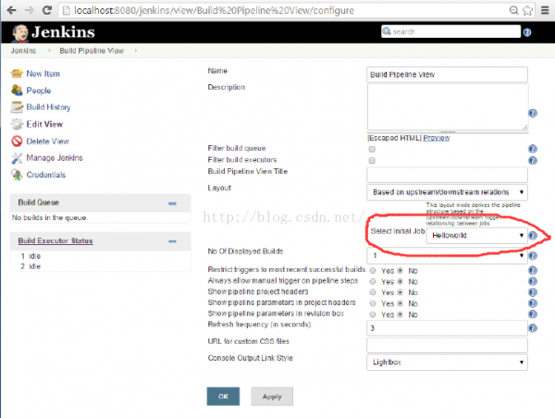The width and height of the screenshot is (555, 418).
Task: Click the Delete View prohibition icon
Action: pyautogui.click(x=17, y=141)
